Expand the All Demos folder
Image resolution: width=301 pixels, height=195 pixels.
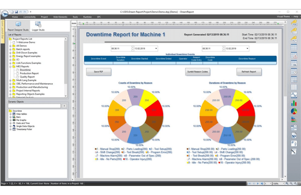tap(10, 46)
